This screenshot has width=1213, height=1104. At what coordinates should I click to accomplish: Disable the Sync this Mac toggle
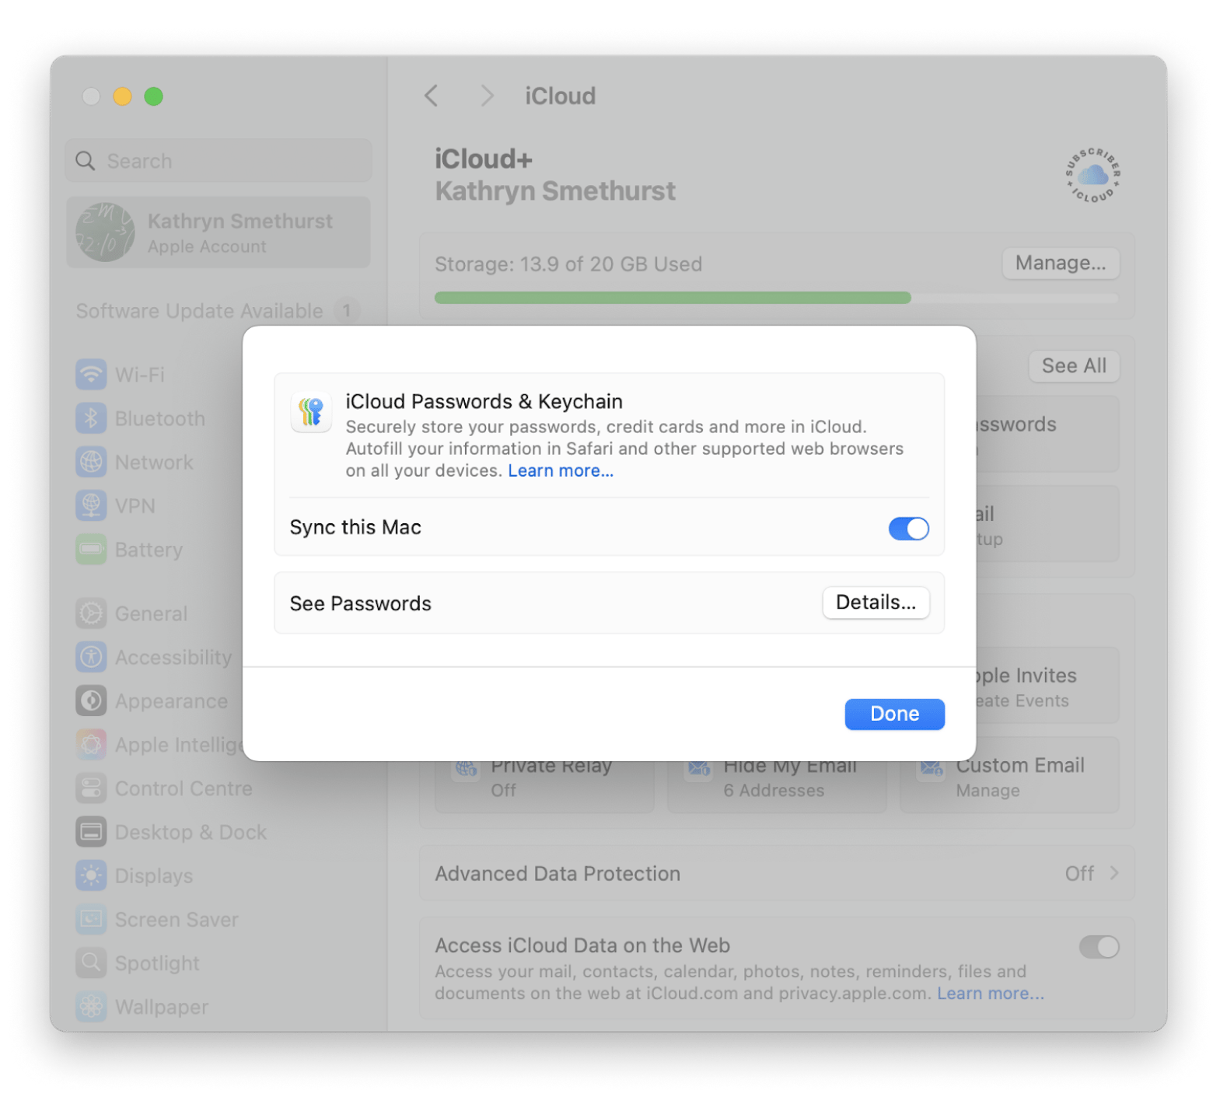908,529
